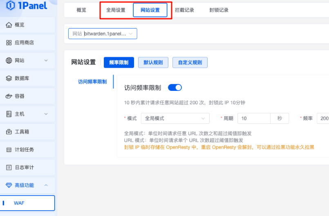The image size is (329, 216).
Task: Click the URL 模式 explanation line
Action: 184,140
